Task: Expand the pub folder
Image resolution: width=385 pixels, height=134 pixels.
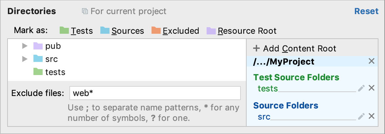Action: pos(24,46)
